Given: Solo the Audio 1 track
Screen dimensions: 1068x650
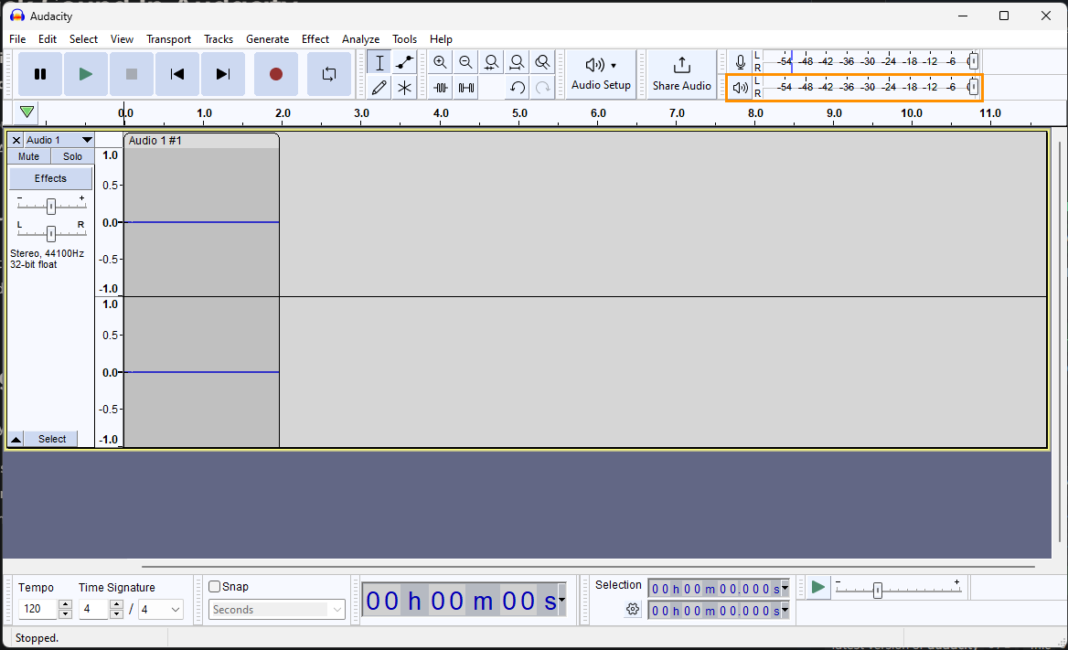Looking at the screenshot, I should 72,156.
